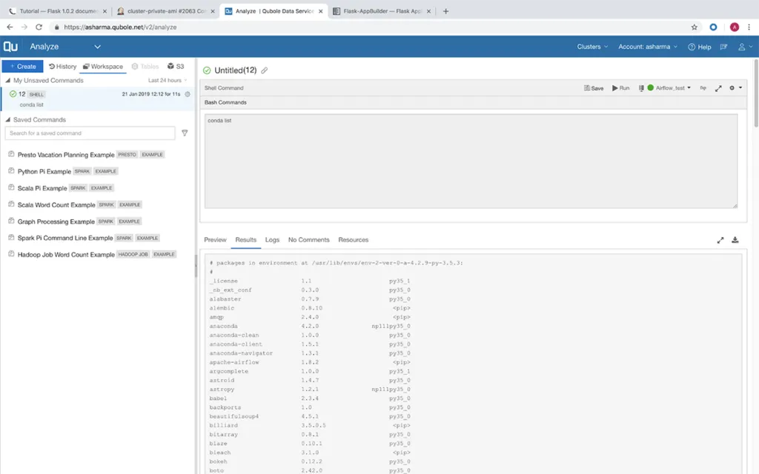Expand the command editor to fullscreen
Image resolution: width=759 pixels, height=474 pixels.
pos(718,88)
